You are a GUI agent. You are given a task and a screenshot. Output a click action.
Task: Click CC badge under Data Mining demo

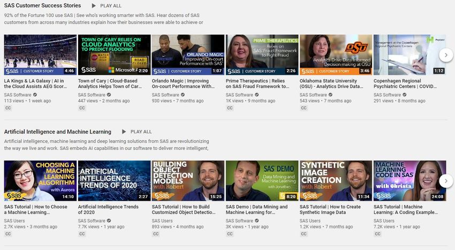point(230,234)
